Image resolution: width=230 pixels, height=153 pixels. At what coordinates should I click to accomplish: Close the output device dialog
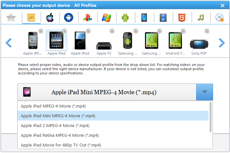pos(223,6)
